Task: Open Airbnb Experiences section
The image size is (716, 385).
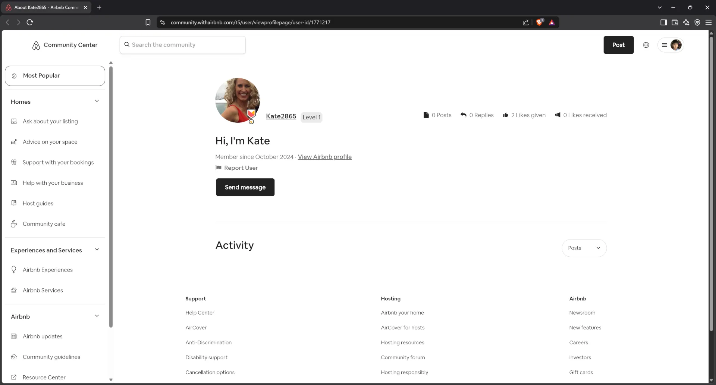Action: [x=48, y=270]
